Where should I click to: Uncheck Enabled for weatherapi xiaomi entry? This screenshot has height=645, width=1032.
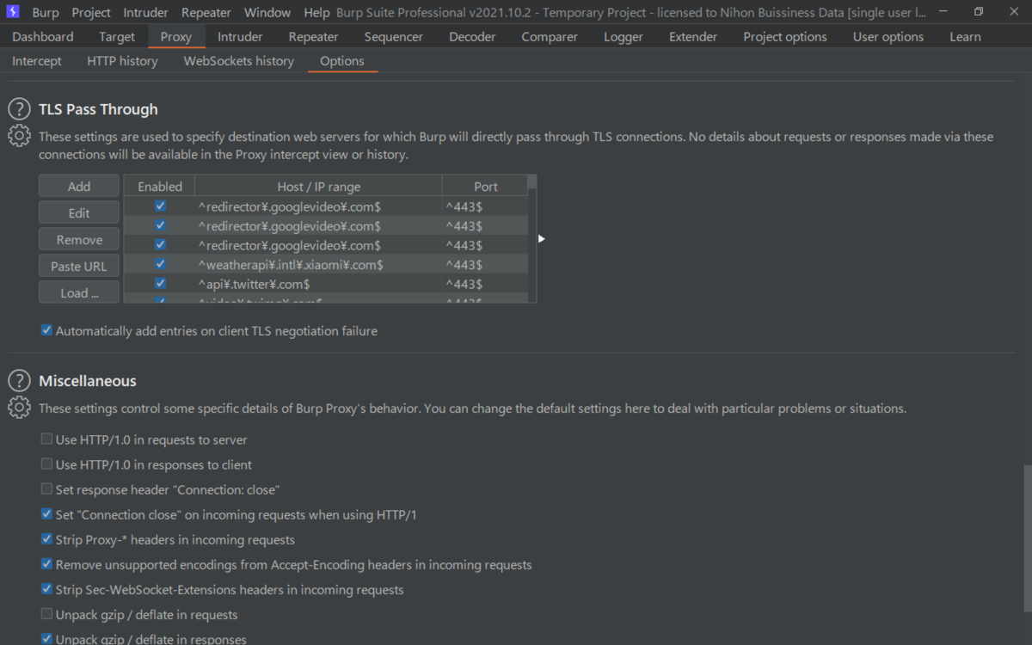pyautogui.click(x=160, y=264)
